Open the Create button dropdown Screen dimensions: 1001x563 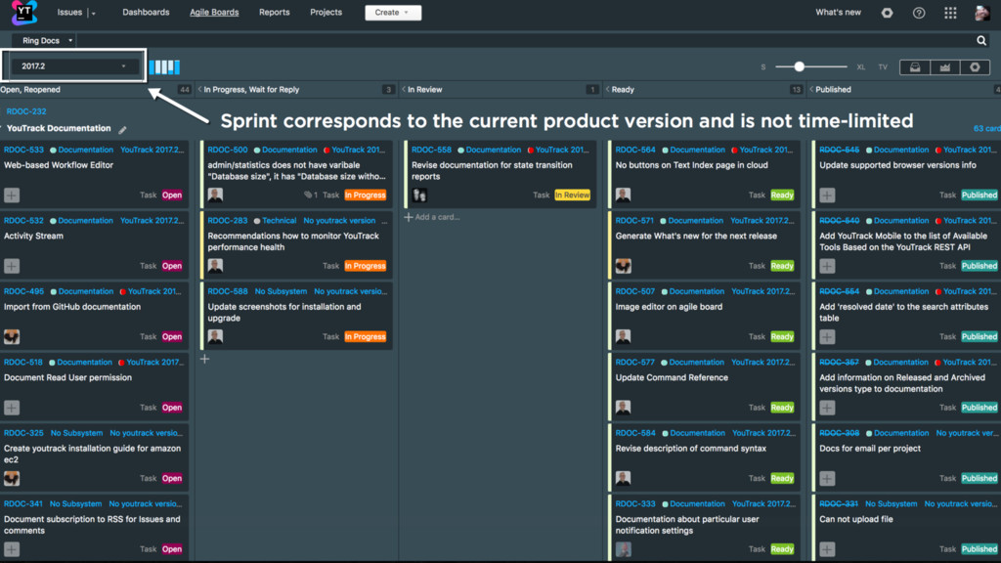(393, 12)
